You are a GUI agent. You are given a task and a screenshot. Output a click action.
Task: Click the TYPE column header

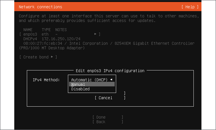tap(46, 30)
